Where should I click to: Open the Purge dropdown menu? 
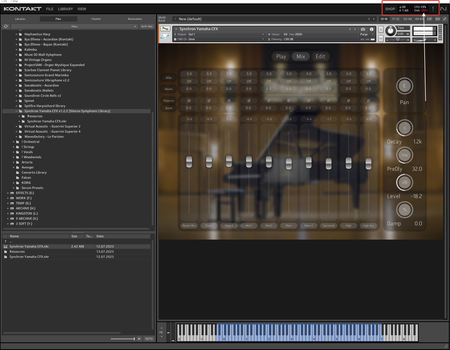point(367,34)
